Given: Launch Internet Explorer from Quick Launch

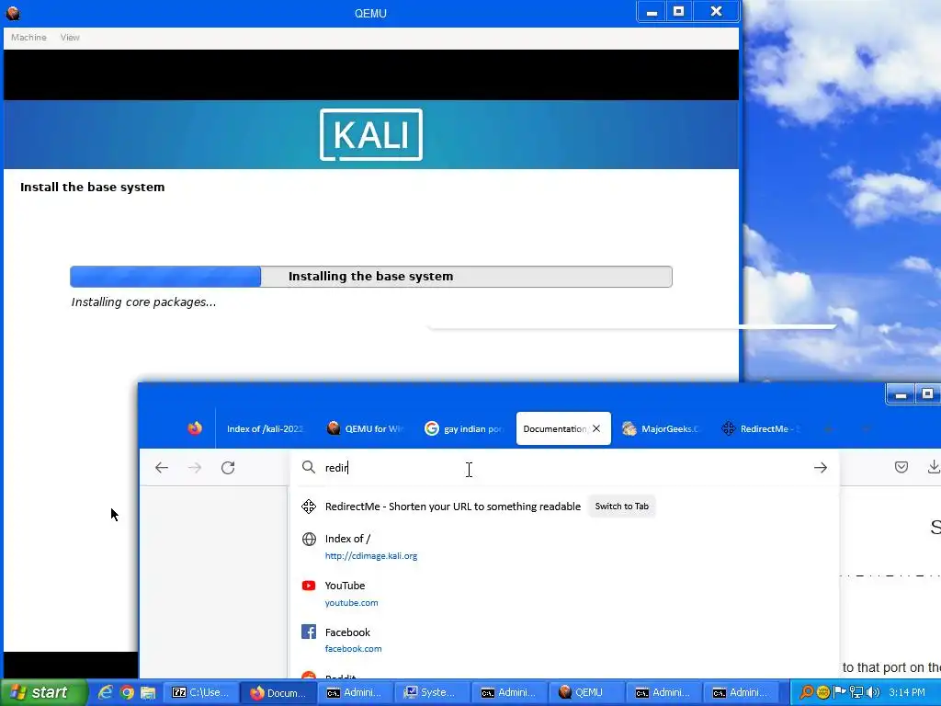Looking at the screenshot, I should click(x=105, y=692).
